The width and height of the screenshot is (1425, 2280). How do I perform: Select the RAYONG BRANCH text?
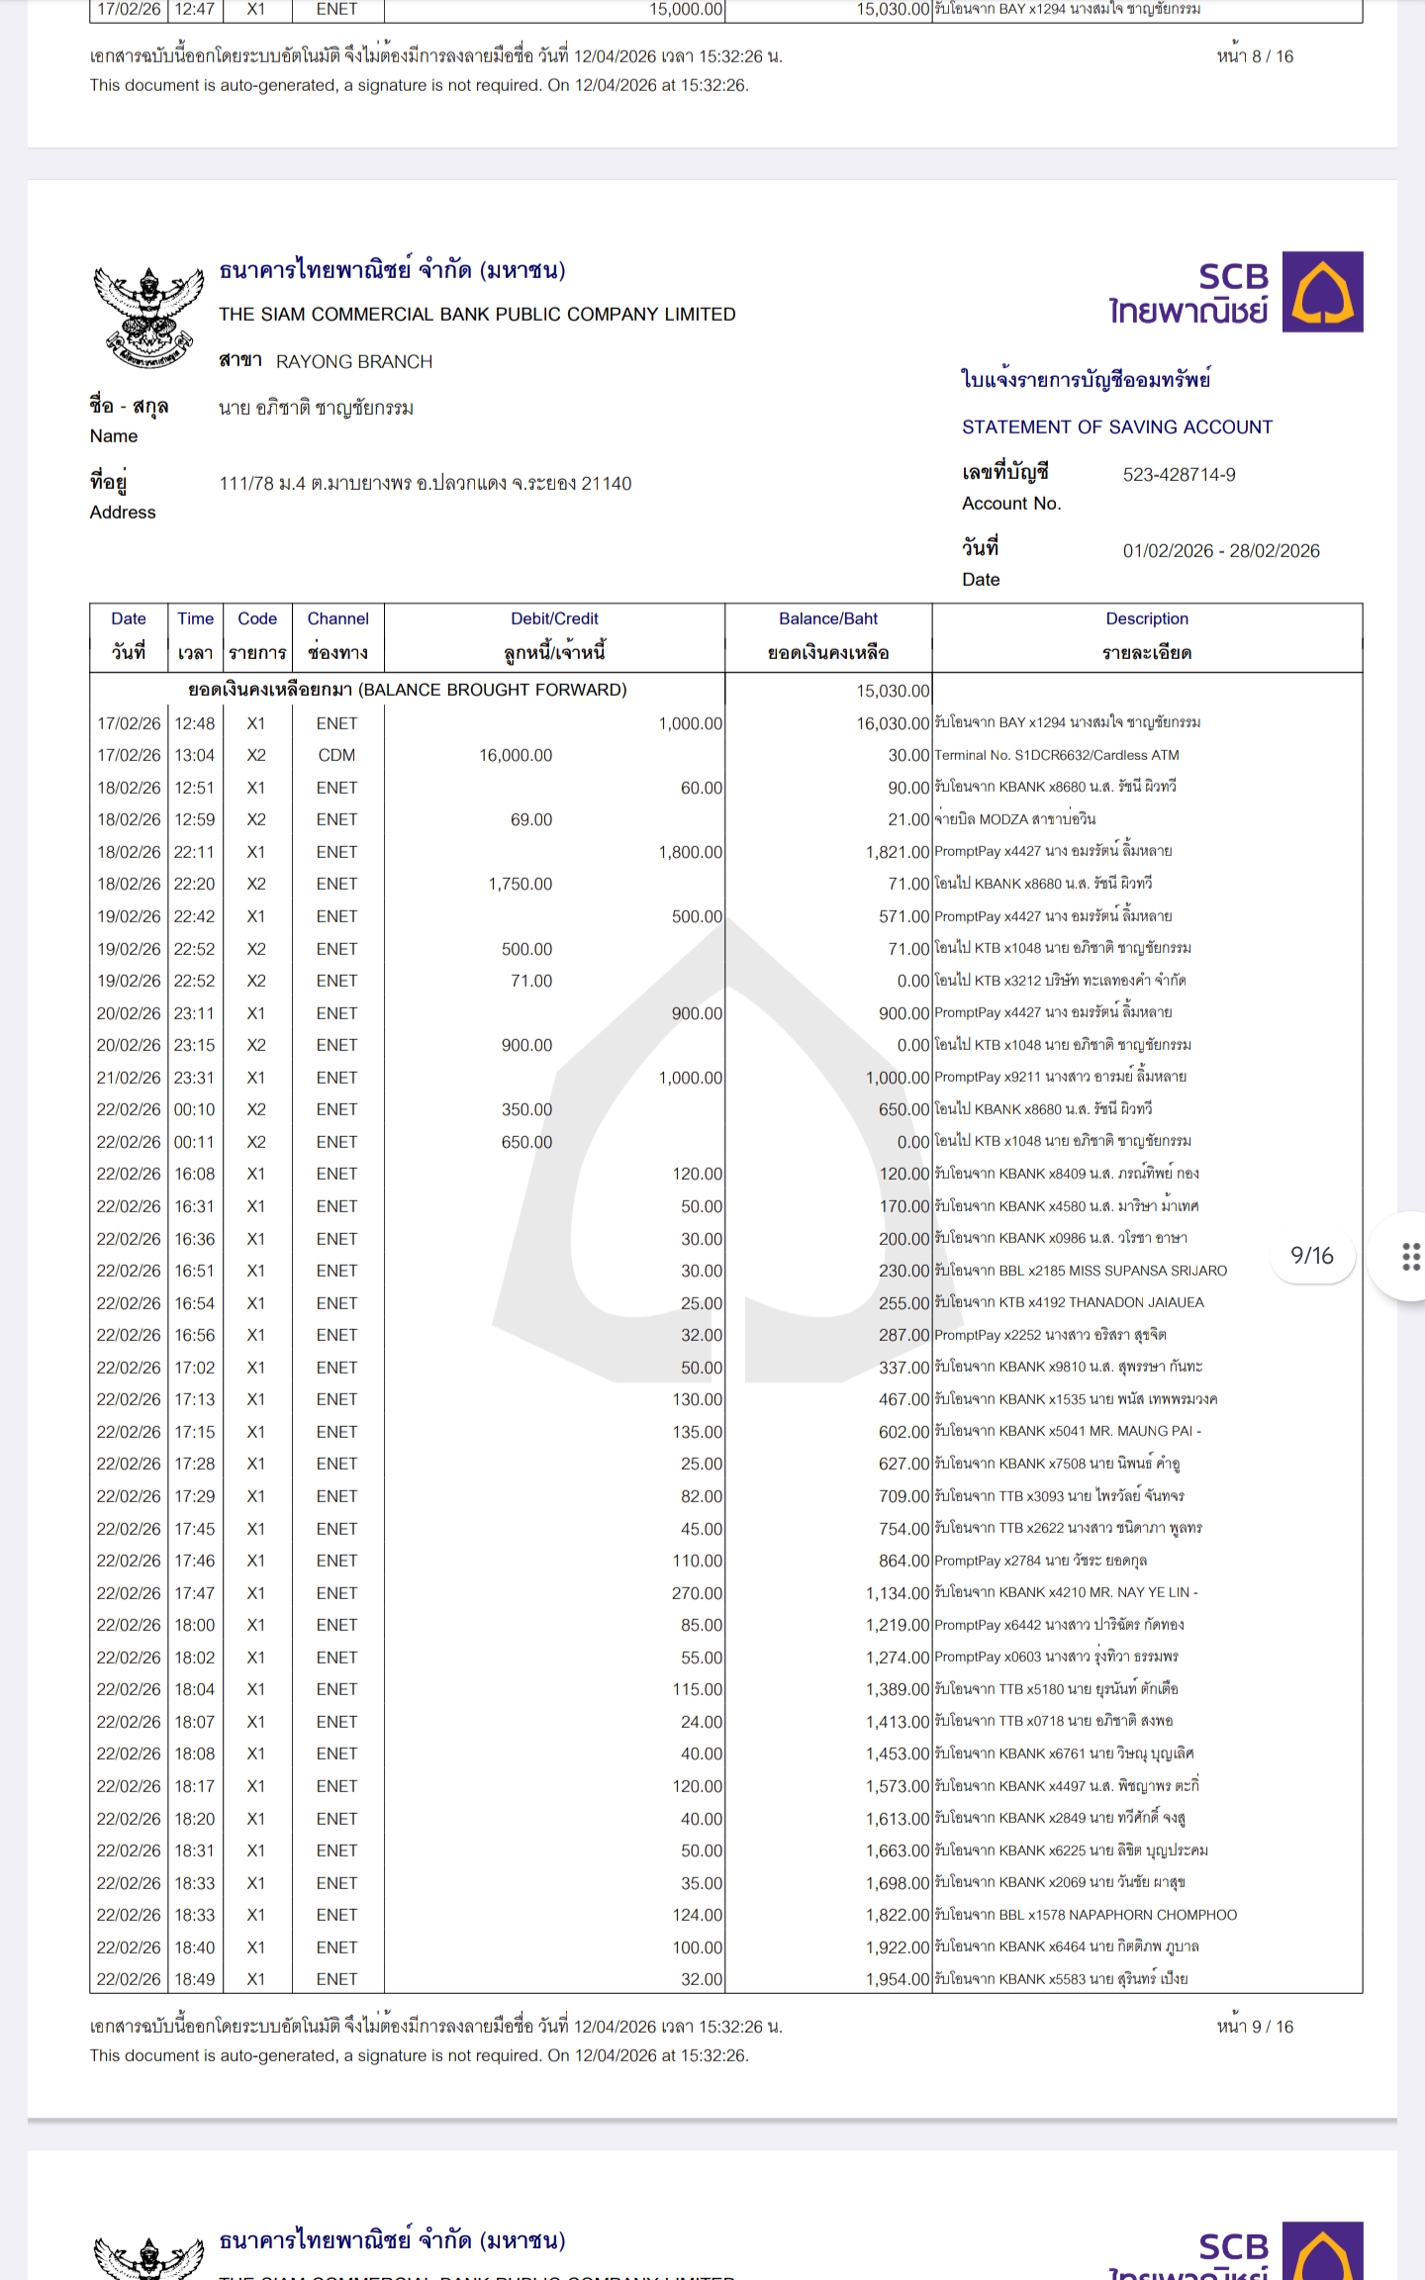click(x=353, y=362)
